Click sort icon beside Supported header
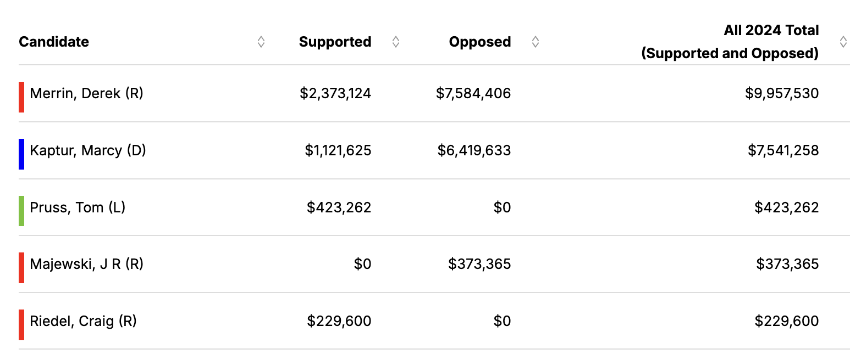 tap(395, 42)
